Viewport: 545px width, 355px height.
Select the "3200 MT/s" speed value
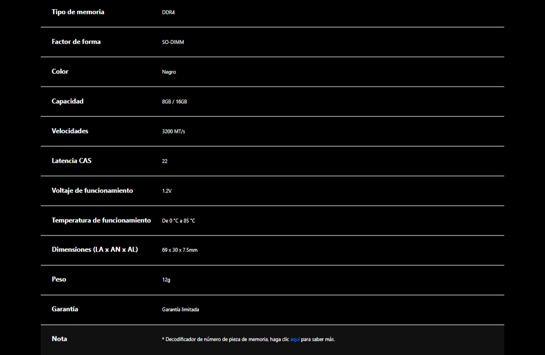click(173, 132)
